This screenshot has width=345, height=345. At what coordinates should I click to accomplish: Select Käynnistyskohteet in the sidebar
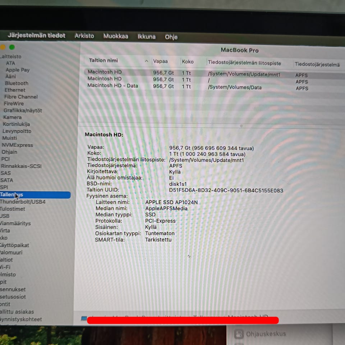(x=21, y=319)
